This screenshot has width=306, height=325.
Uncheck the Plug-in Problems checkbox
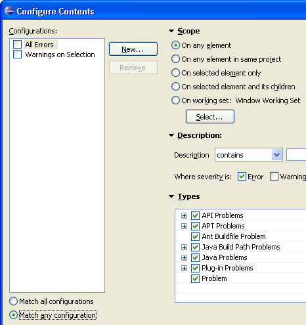195,268
